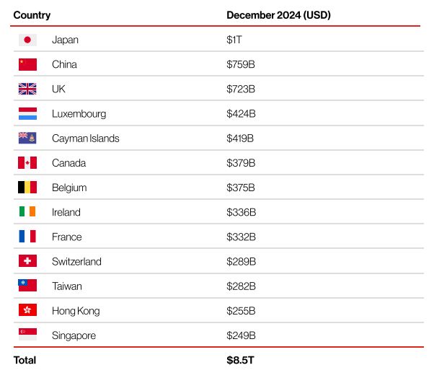Click China's $759B value
434x378 pixels.
point(241,64)
